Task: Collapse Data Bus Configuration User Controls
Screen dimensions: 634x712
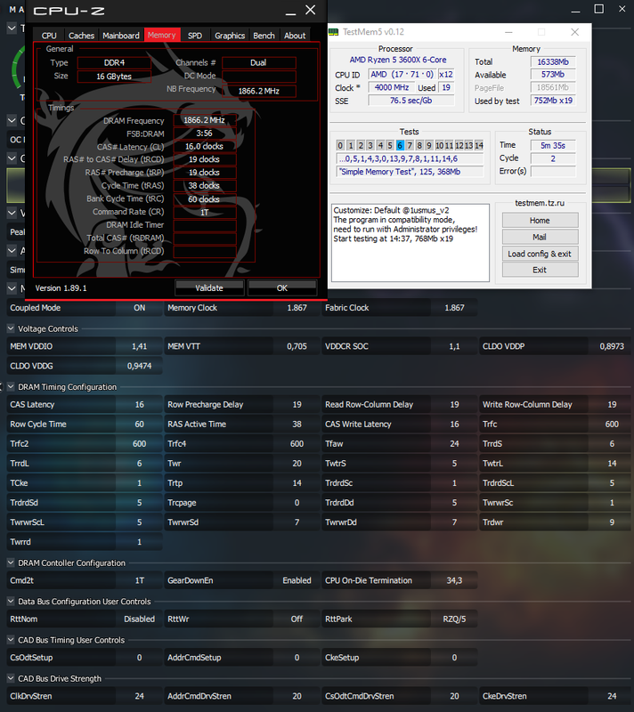Action: click(x=11, y=602)
